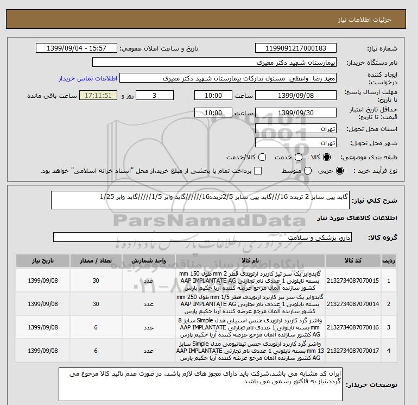Click واحد شمارش column header
The image size is (418, 405).
[x=149, y=260]
